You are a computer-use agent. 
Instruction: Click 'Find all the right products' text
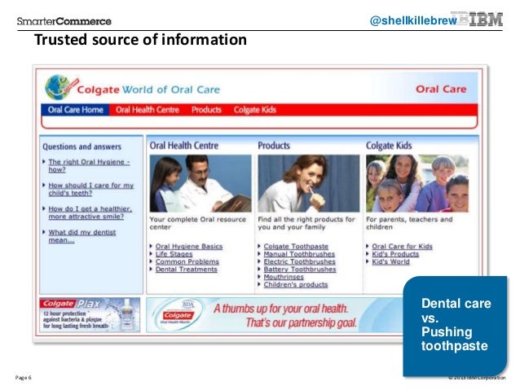pyautogui.click(x=306, y=223)
